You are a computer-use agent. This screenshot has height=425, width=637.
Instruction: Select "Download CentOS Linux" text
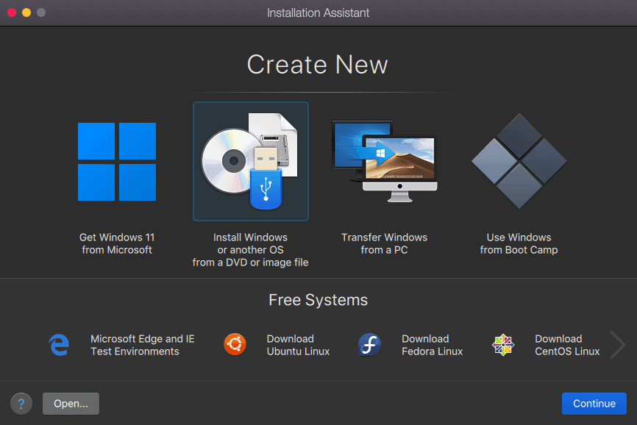(x=567, y=345)
